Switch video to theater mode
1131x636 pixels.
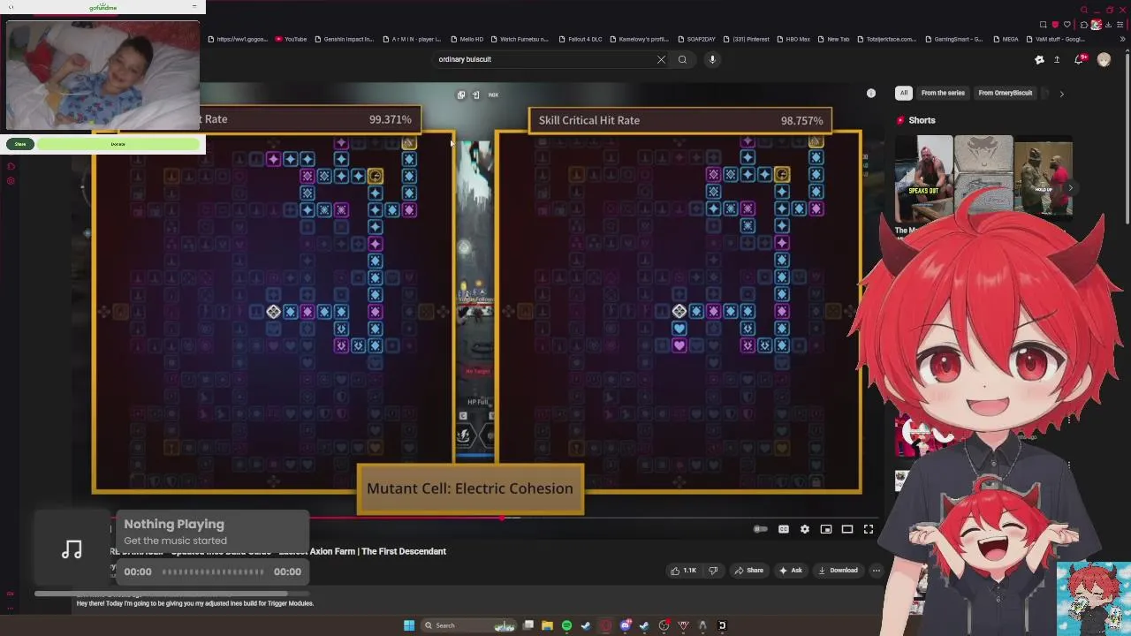pos(847,529)
